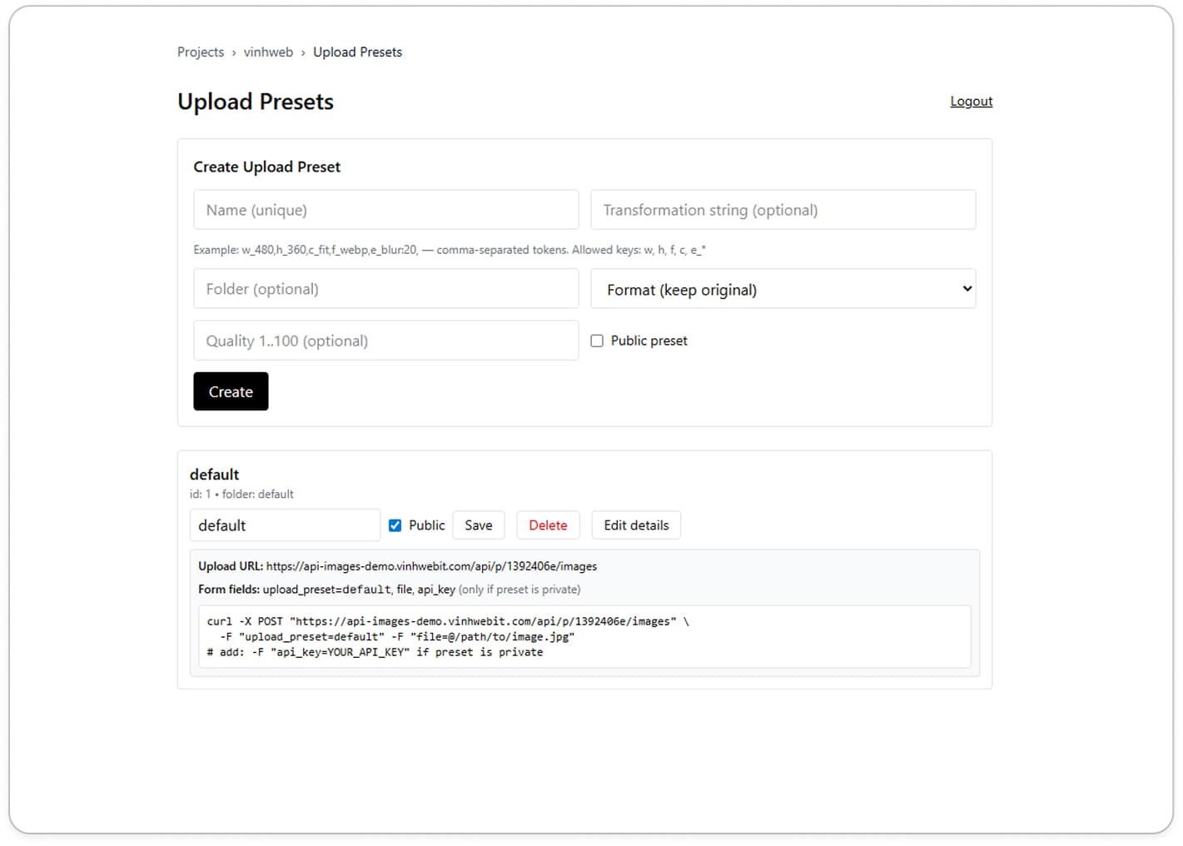Focus the Folder (optional) field
1183x846 pixels.
click(385, 288)
